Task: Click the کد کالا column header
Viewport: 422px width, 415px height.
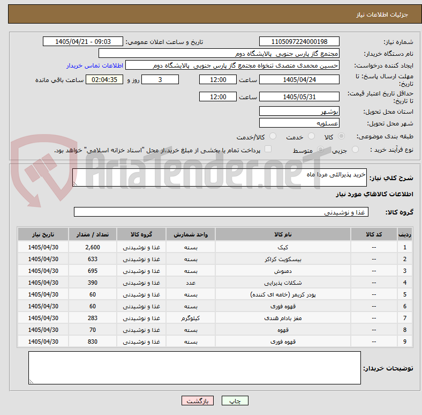Action: tap(374, 234)
